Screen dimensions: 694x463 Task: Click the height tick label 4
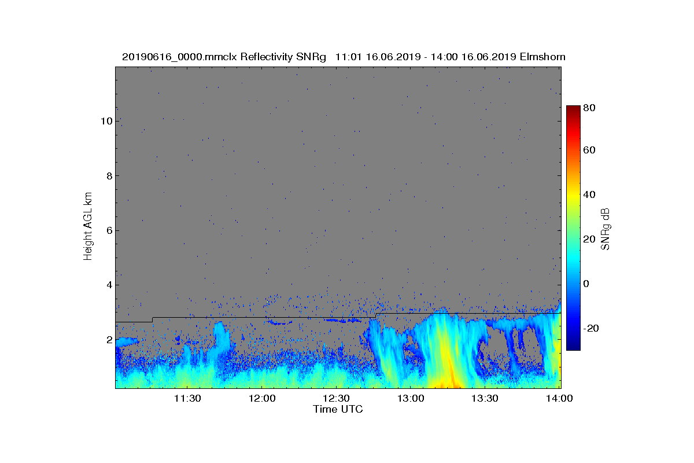coord(109,285)
